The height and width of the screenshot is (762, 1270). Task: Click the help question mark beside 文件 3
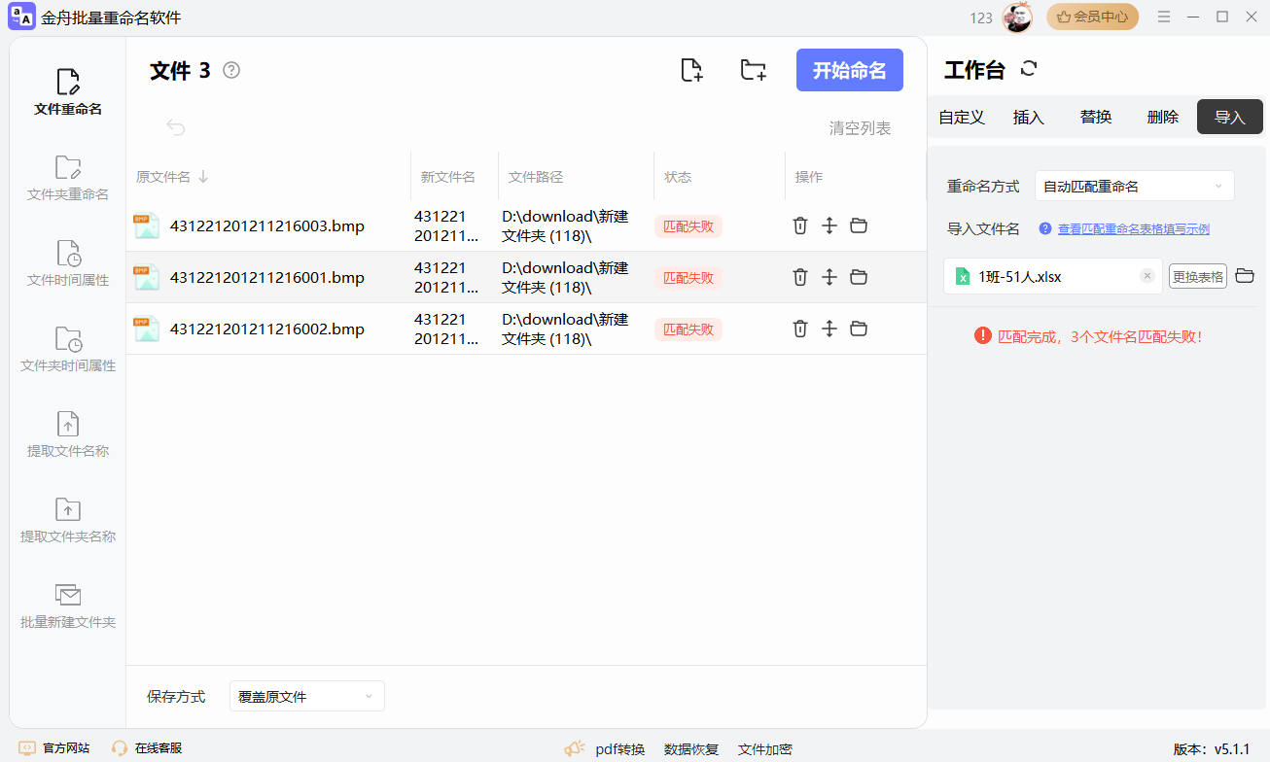(231, 70)
